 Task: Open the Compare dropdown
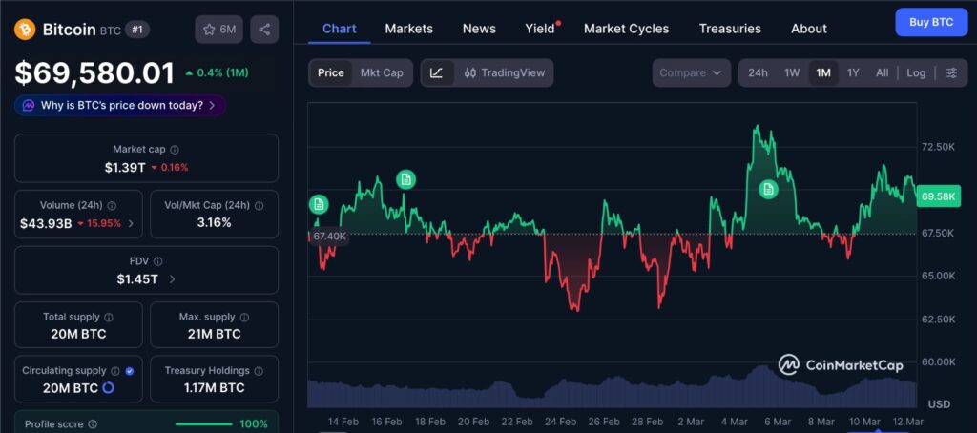click(691, 72)
